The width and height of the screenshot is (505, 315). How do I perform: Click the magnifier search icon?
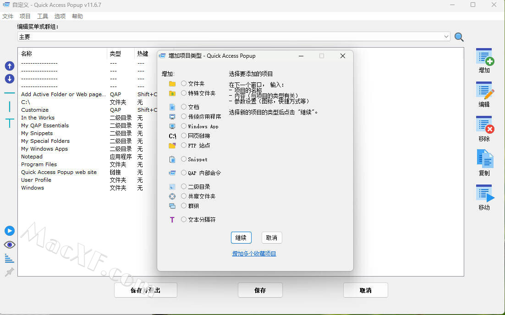(459, 37)
